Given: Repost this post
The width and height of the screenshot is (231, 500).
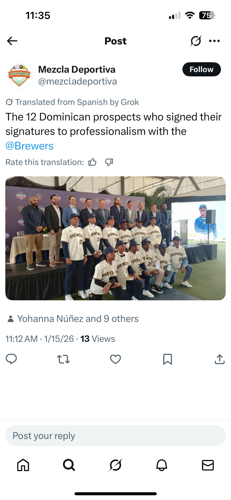Looking at the screenshot, I should [63, 359].
